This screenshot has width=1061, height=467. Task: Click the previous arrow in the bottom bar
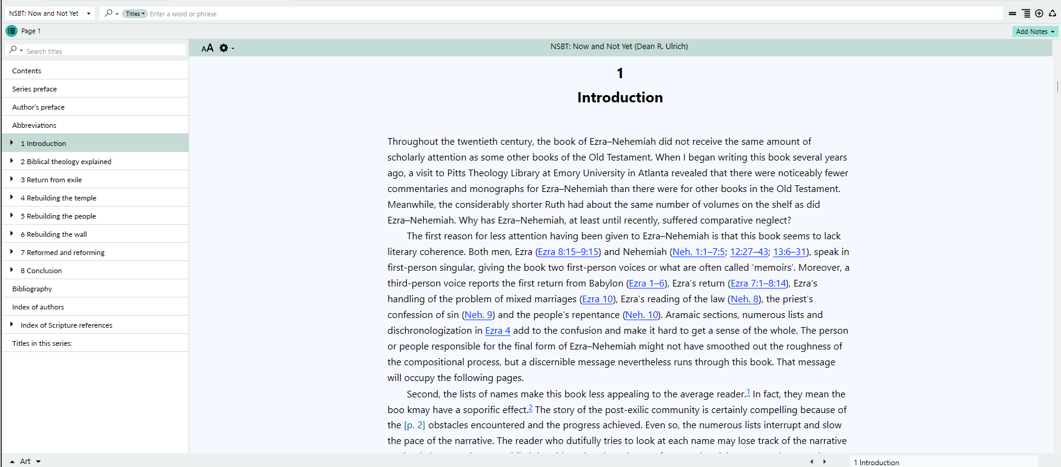pos(812,462)
